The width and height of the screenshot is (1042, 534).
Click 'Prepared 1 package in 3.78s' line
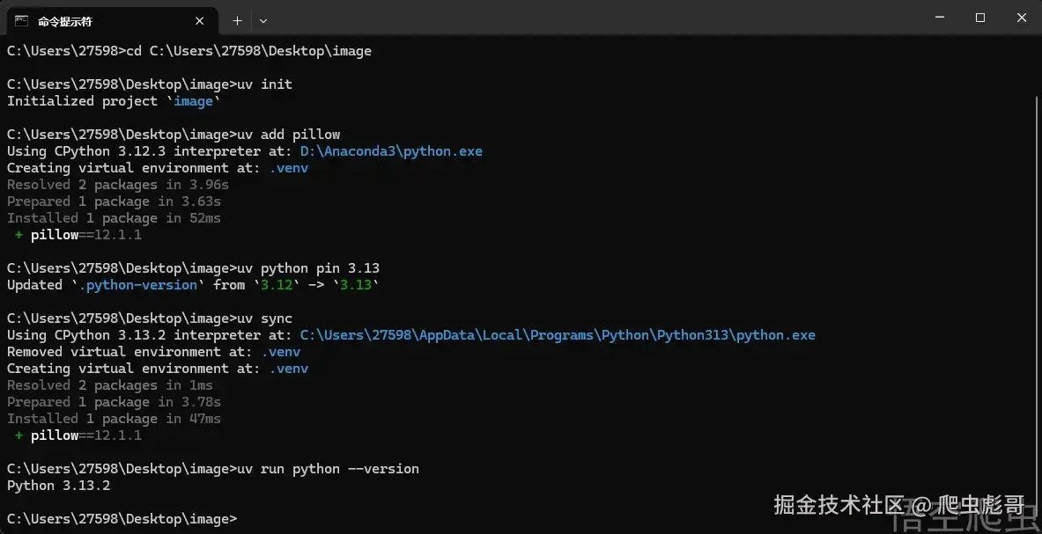pyautogui.click(x=114, y=401)
